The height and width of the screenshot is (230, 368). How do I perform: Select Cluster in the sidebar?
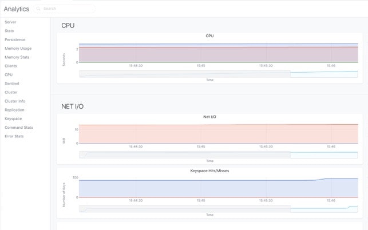(11, 92)
